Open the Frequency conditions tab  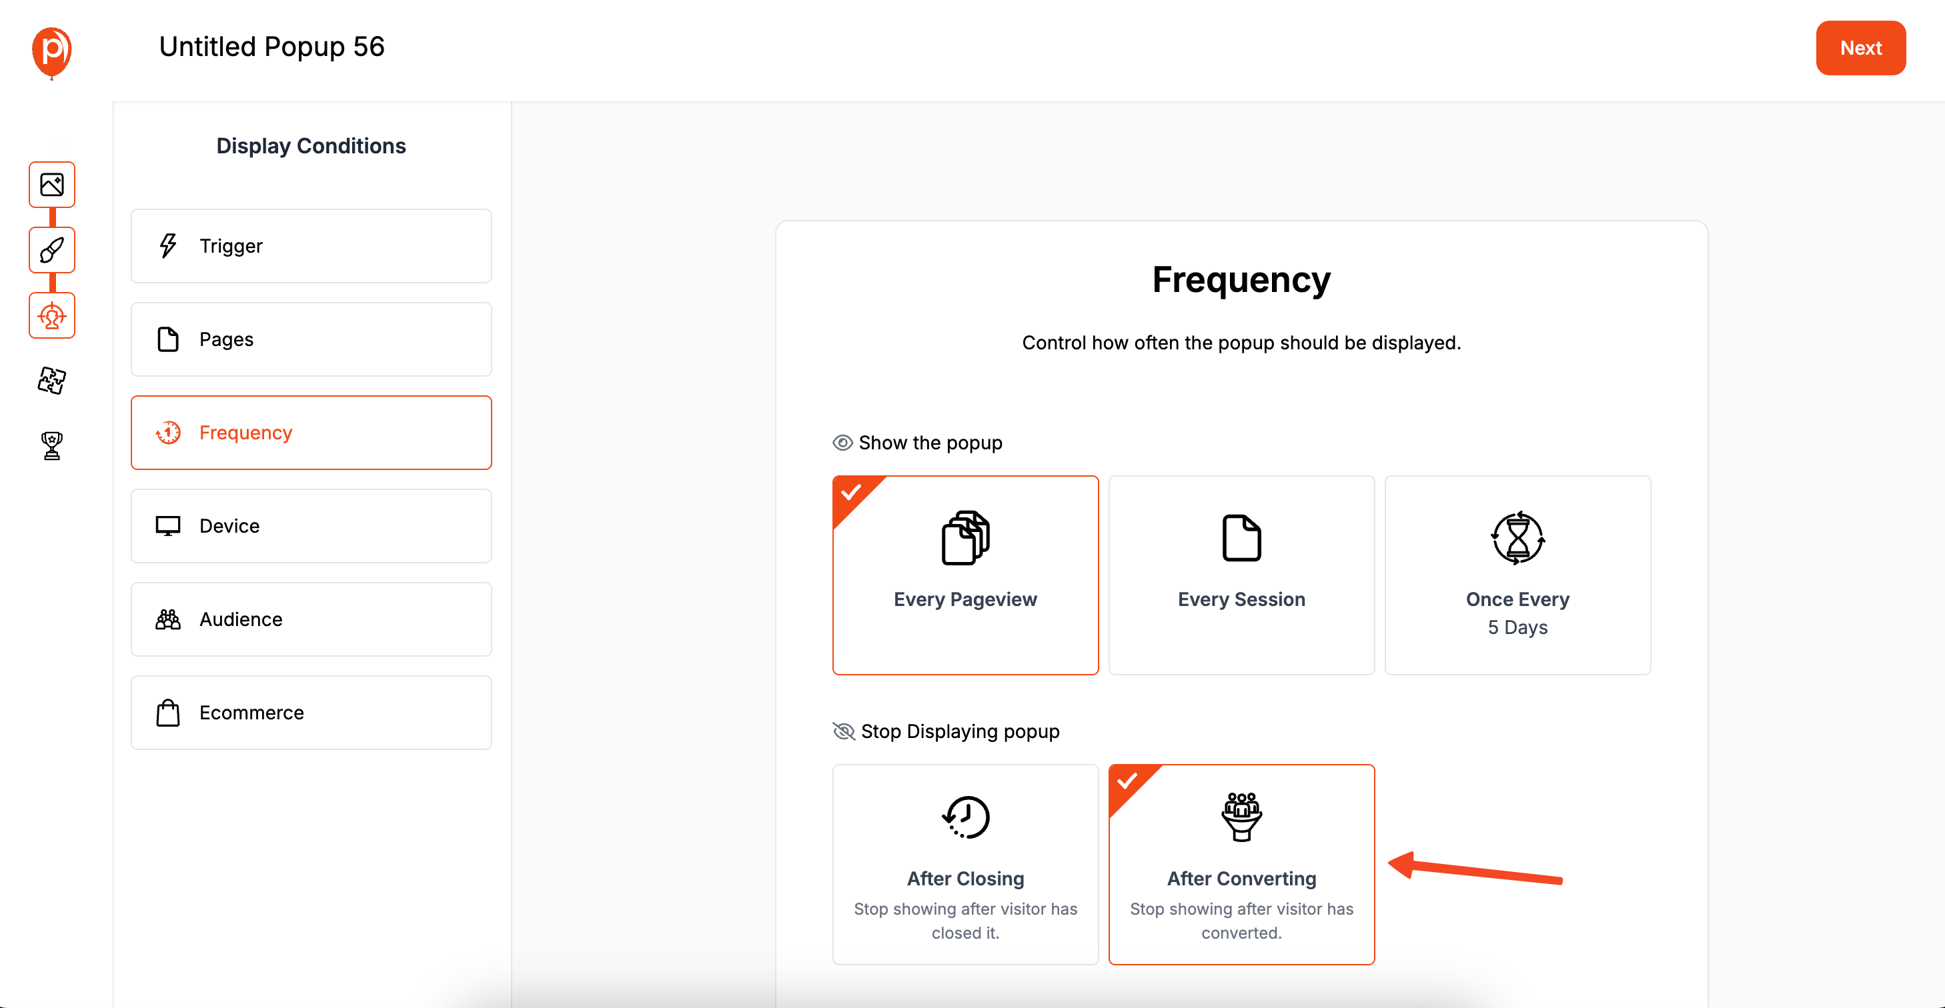311,432
